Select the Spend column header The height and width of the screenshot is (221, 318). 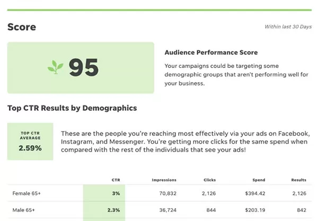(259, 180)
